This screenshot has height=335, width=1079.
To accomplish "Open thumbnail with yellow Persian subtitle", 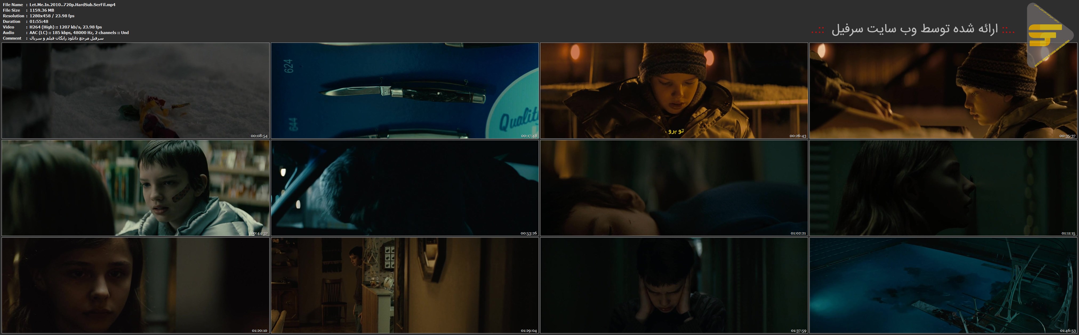I will pyautogui.click(x=673, y=90).
